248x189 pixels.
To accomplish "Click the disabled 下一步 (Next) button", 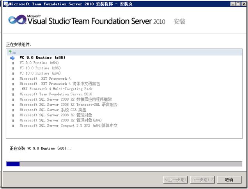I will pyautogui.click(x=202, y=180).
